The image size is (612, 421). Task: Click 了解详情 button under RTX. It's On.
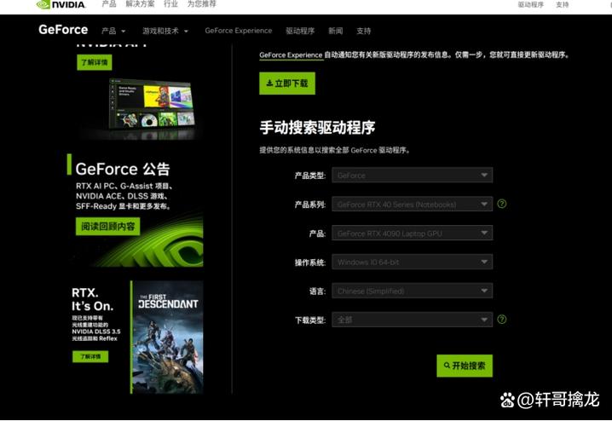[90, 356]
